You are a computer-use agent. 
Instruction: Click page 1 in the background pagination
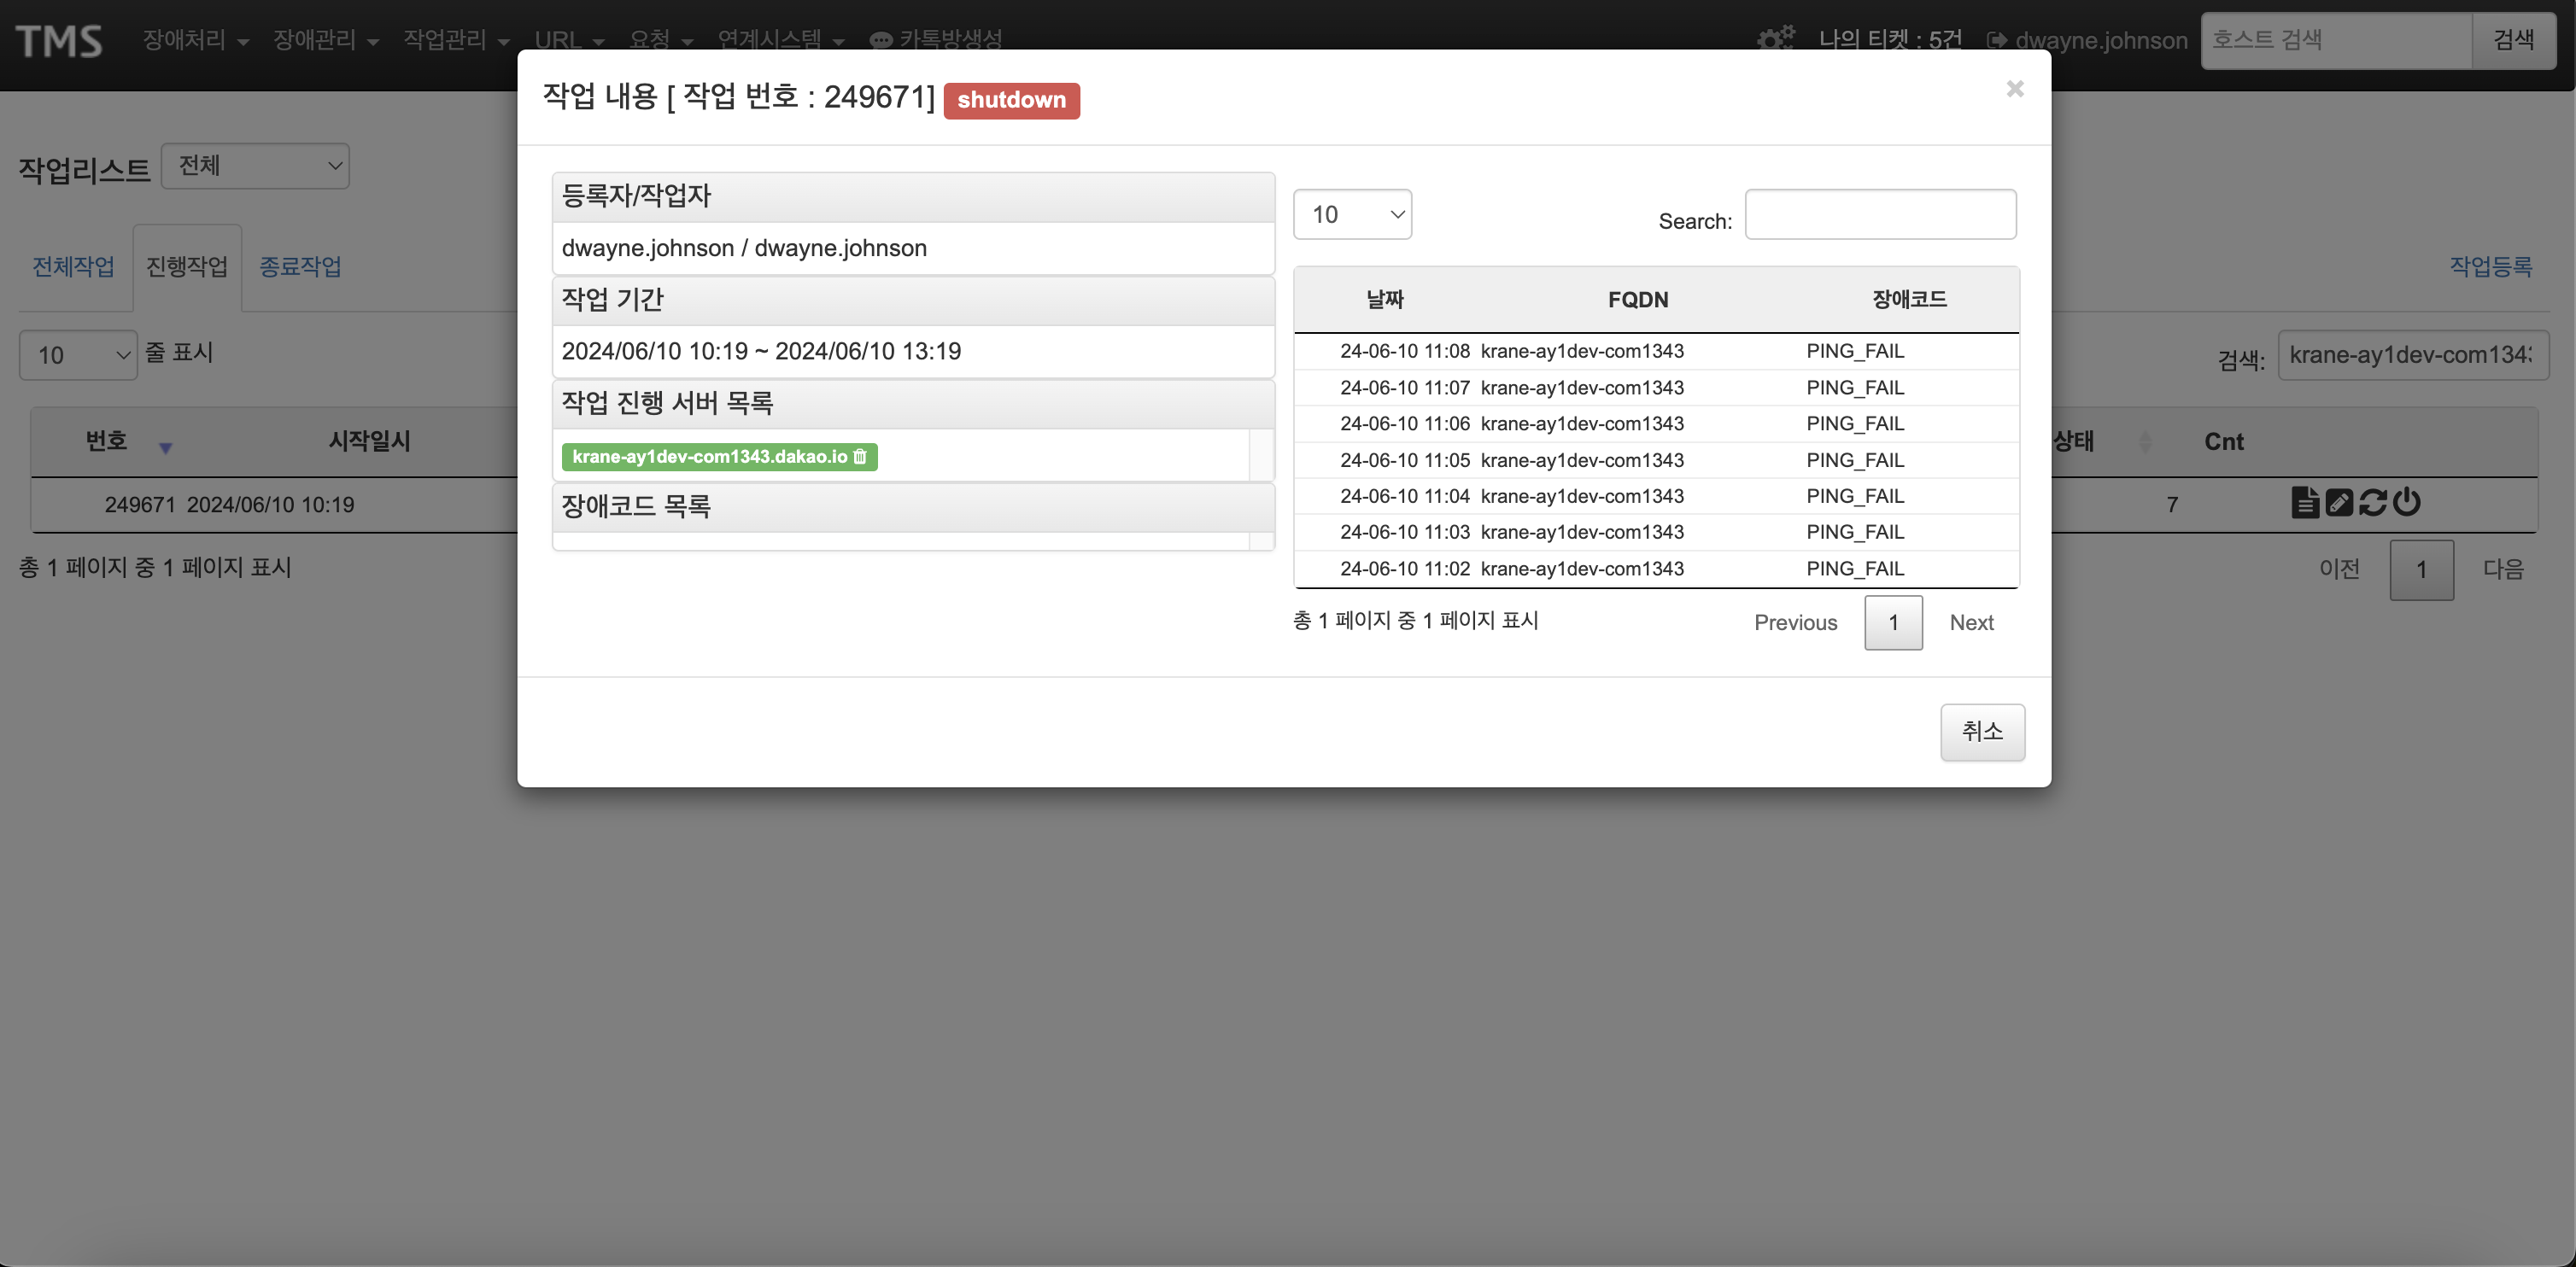click(x=2421, y=569)
